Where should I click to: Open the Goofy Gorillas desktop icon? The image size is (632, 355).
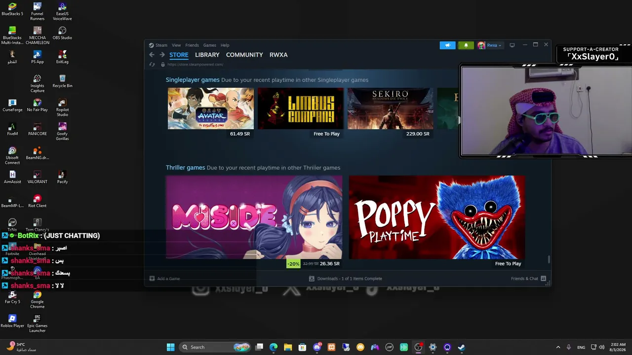[62, 131]
